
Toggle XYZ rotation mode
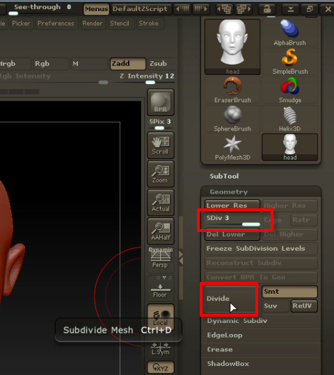160,367
